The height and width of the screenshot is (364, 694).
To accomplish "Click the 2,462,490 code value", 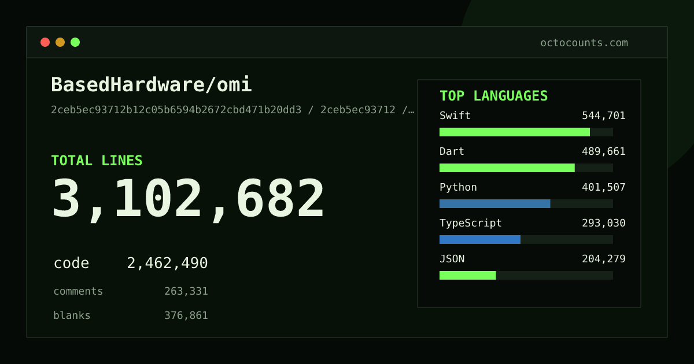I will coord(167,263).
